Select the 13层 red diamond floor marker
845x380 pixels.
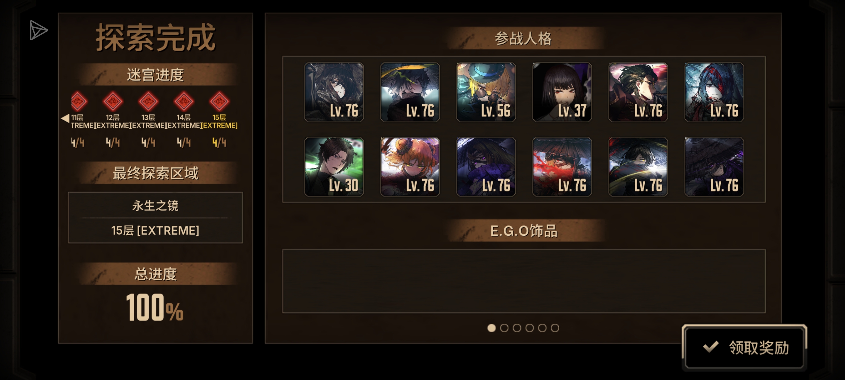148,101
